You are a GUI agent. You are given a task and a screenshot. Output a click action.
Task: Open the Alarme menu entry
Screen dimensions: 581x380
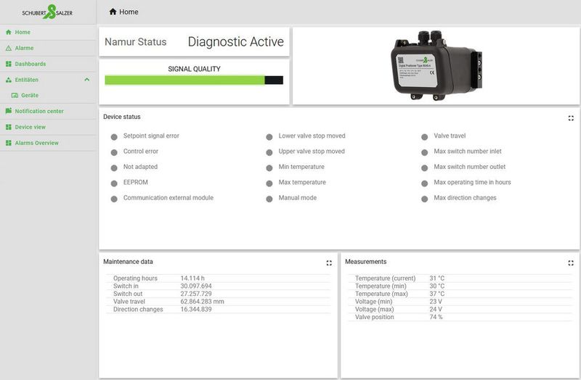(48, 48)
